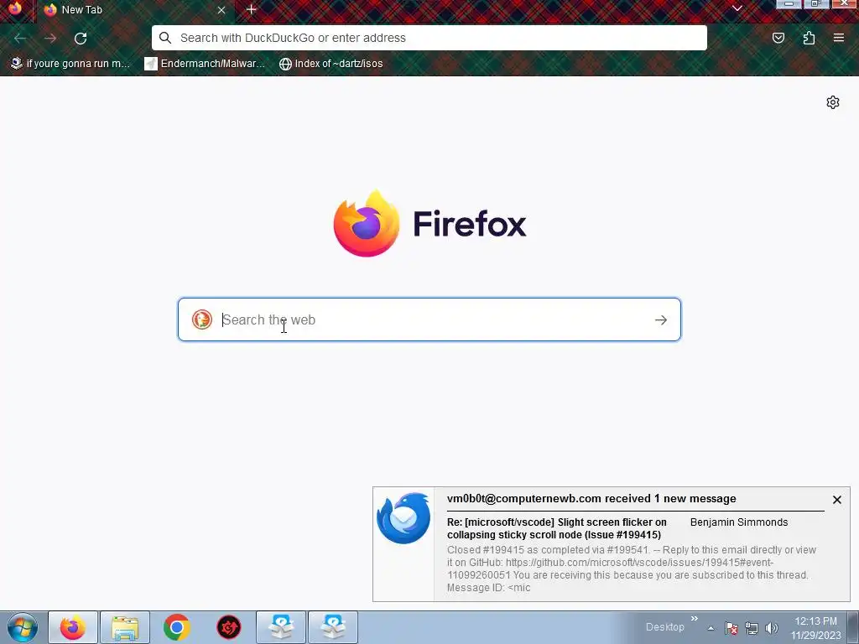
Task: Open the network tray icon
Action: pos(752,628)
